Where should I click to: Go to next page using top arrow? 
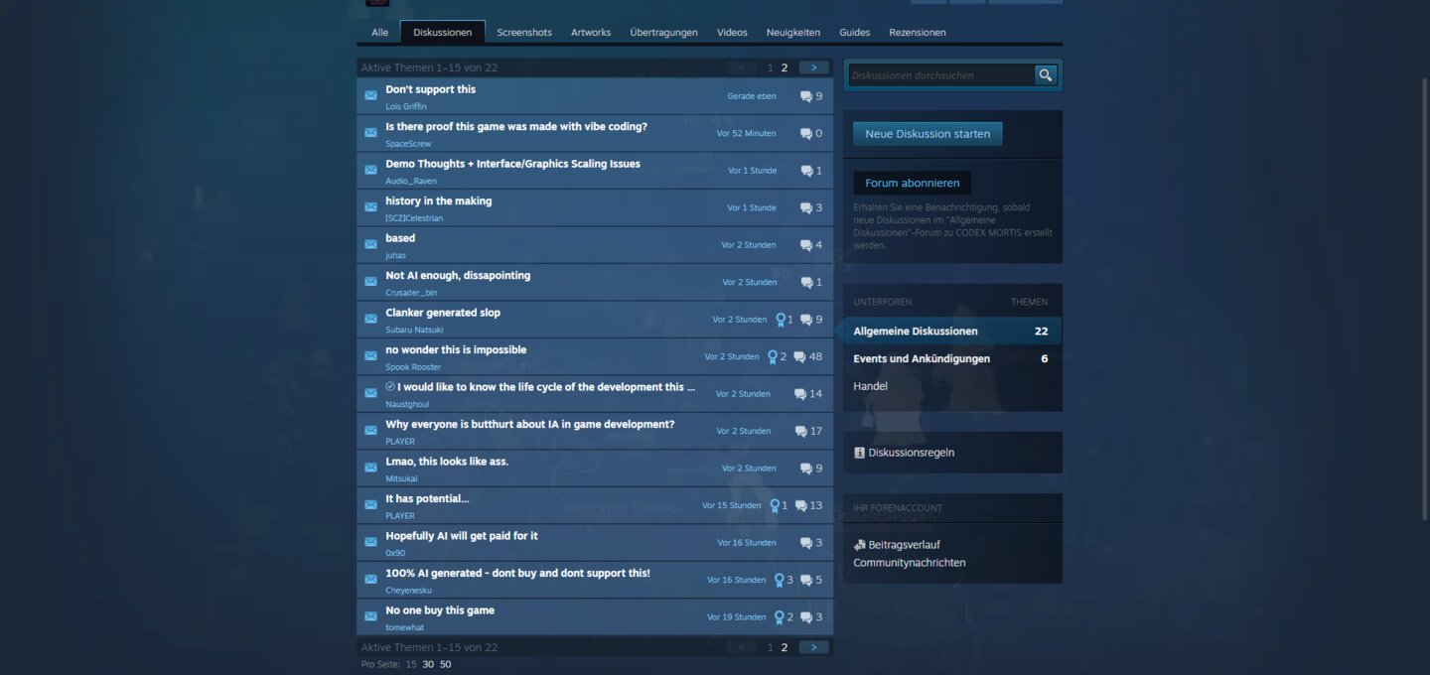click(x=813, y=67)
